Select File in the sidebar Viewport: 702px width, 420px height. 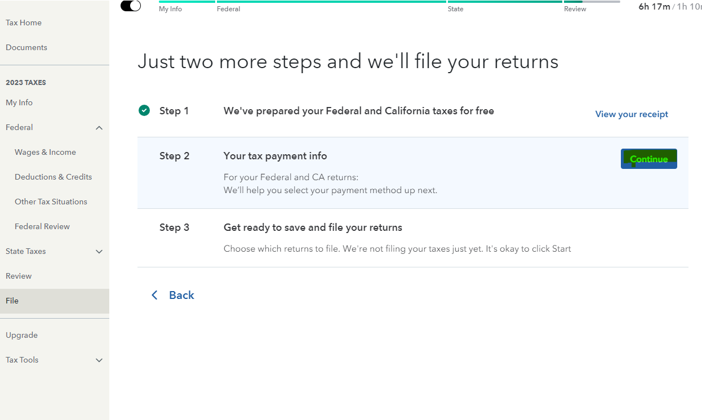click(x=12, y=301)
